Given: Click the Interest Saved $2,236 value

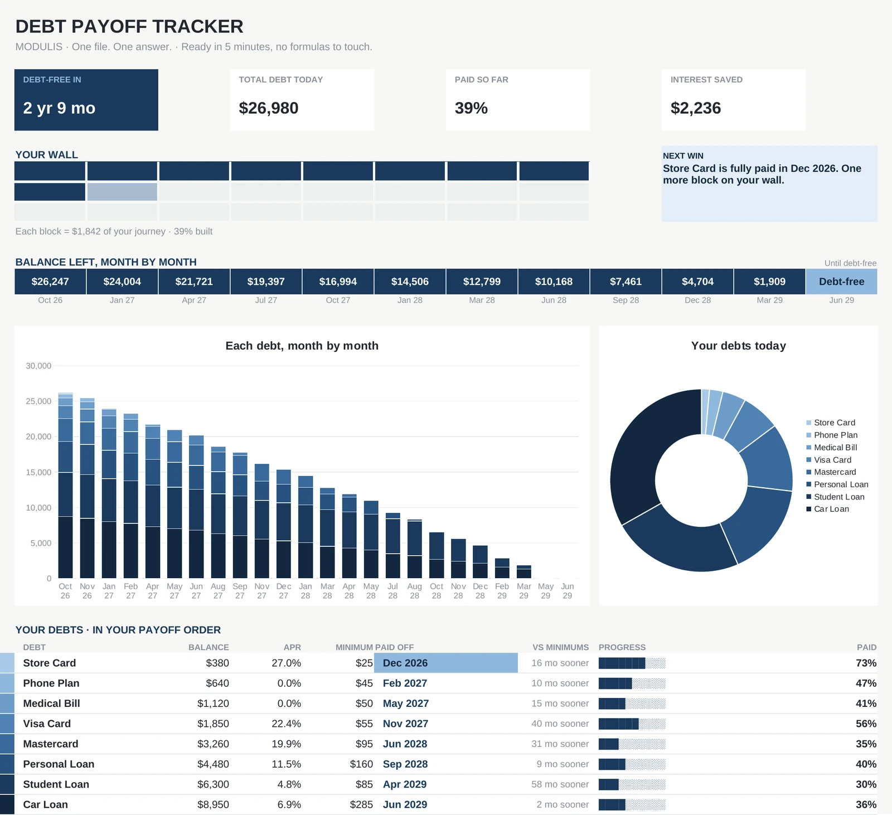Looking at the screenshot, I should pyautogui.click(x=696, y=108).
